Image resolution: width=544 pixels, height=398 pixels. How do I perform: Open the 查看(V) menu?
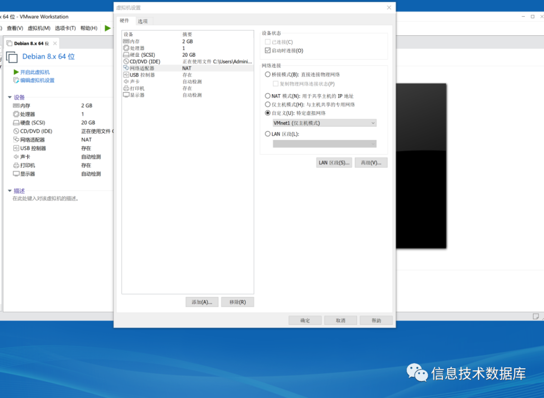click(x=15, y=28)
